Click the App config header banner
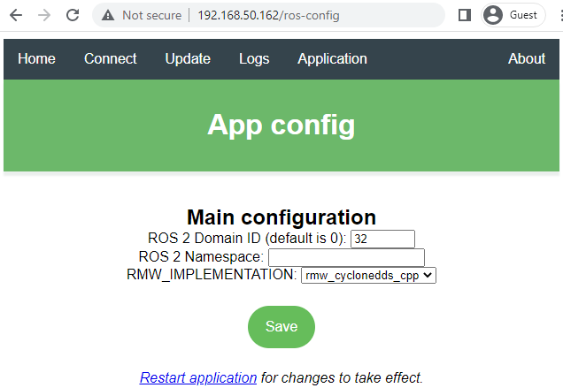Screen dimensions: 563x388 point(281,126)
